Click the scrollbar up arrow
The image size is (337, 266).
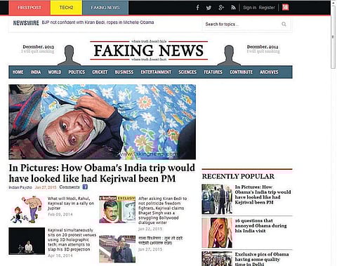tap(333, 3)
